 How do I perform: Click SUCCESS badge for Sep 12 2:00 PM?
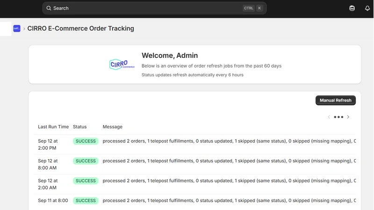tap(86, 141)
